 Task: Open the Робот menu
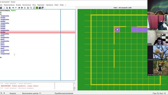(x=56, y=5)
